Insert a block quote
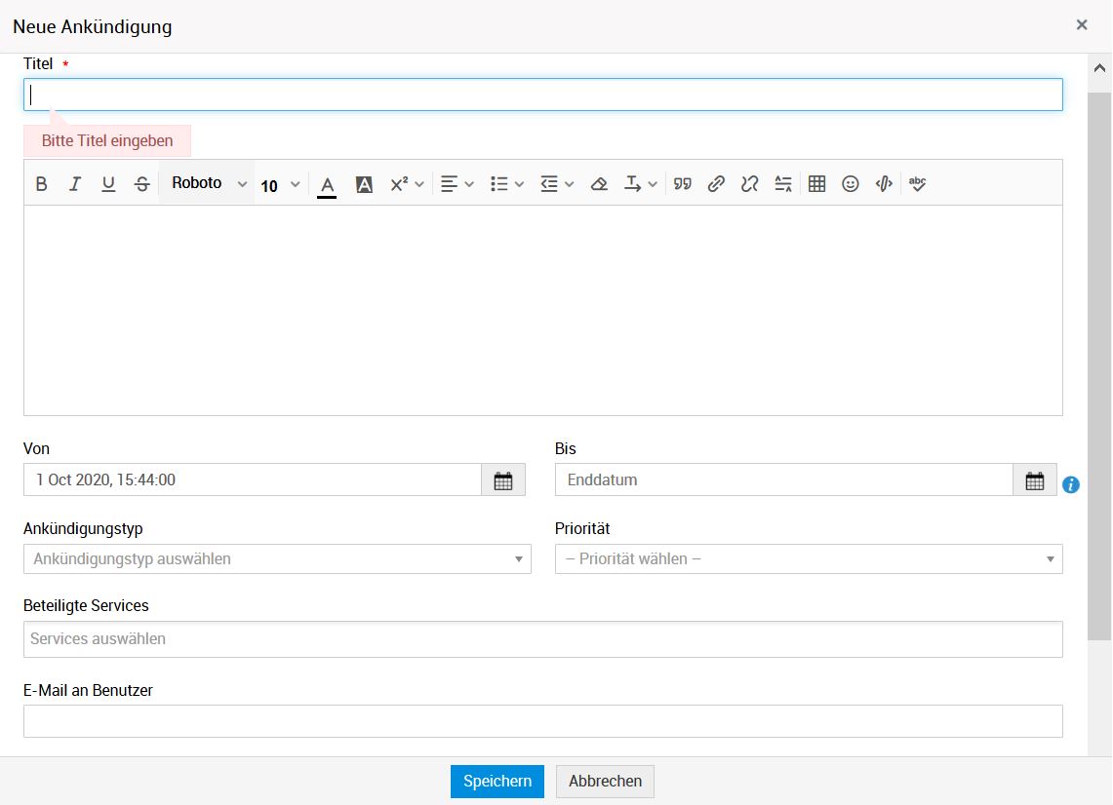 (x=683, y=183)
